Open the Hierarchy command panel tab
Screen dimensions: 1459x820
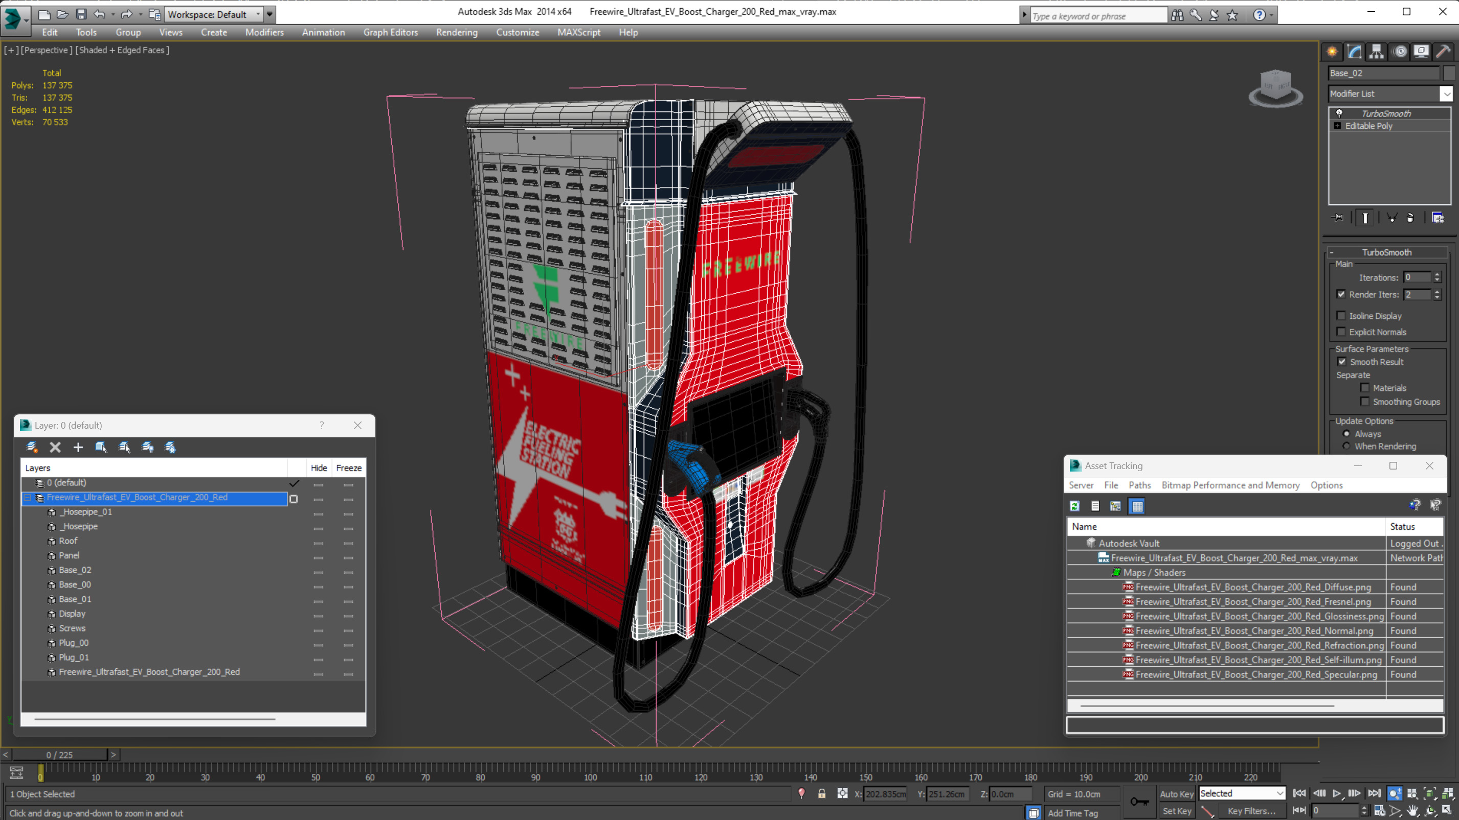[1376, 52]
